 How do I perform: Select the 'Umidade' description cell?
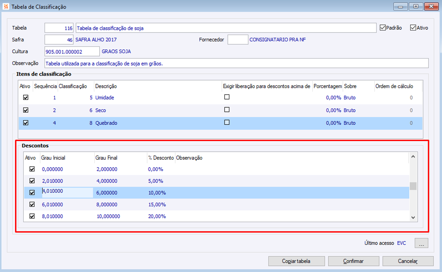pyautogui.click(x=105, y=98)
